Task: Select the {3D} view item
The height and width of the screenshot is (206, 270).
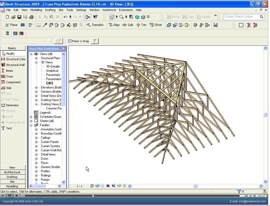Action: tap(50, 83)
